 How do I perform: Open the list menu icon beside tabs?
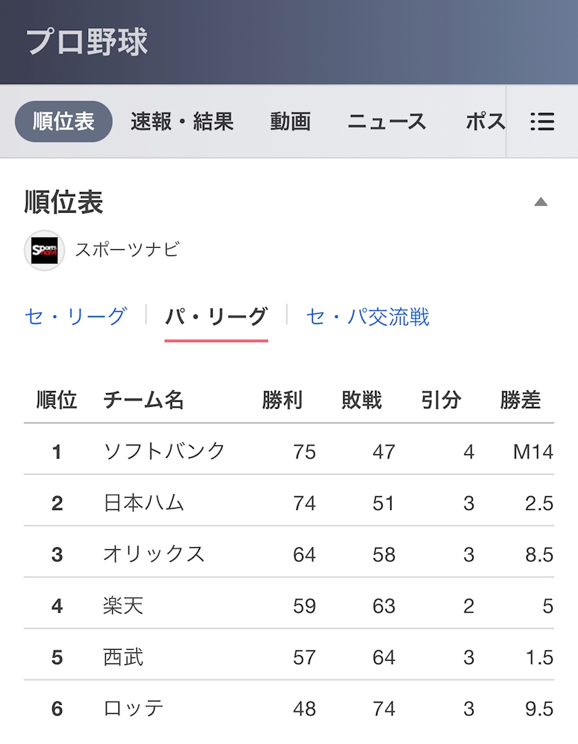542,121
